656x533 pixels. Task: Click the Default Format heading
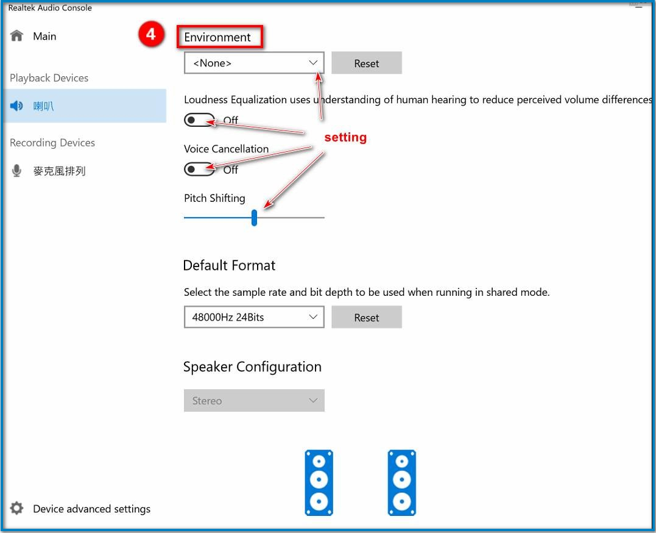229,265
